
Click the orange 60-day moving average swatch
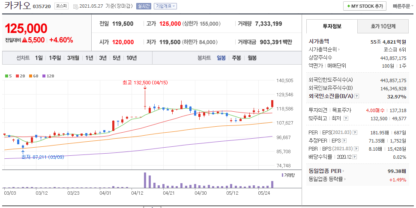(x=30, y=76)
